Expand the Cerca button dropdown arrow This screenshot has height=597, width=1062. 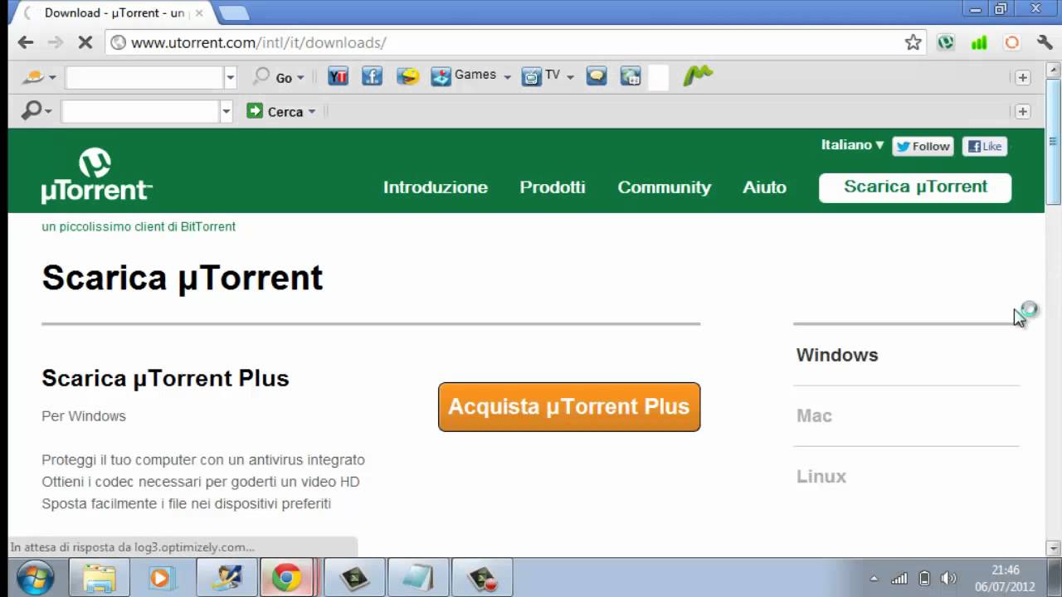coord(311,111)
